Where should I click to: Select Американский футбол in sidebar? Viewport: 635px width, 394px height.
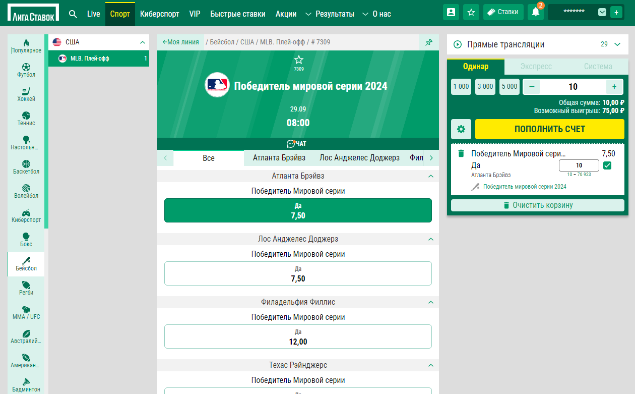[x=26, y=361]
